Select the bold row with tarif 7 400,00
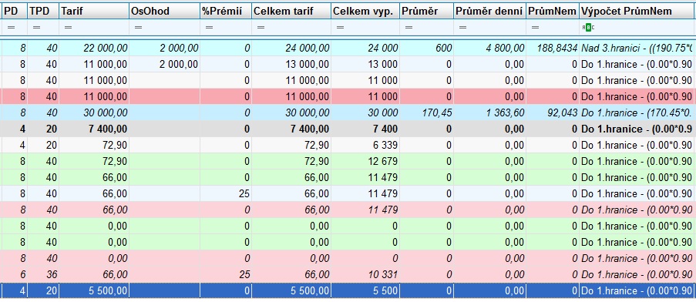 [348, 129]
